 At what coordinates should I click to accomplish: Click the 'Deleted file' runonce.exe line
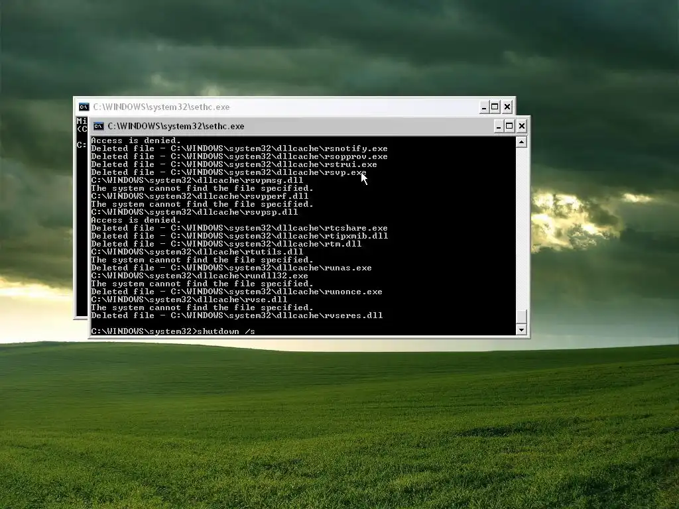click(237, 292)
